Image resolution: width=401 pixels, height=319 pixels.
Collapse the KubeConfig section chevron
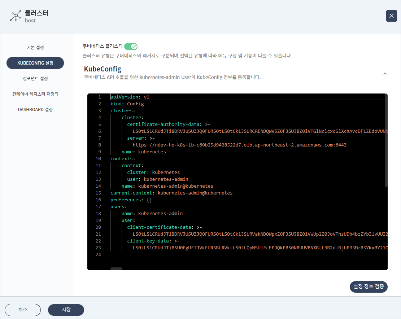(385, 74)
